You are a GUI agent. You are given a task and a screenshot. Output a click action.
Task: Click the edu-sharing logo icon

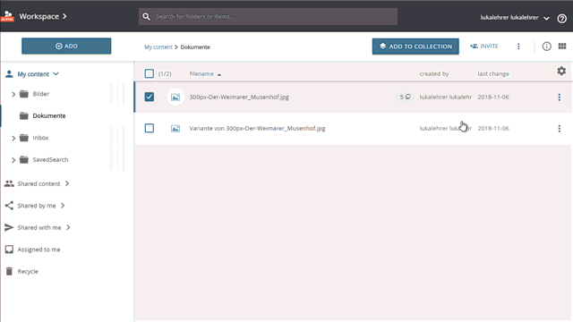coord(7,16)
